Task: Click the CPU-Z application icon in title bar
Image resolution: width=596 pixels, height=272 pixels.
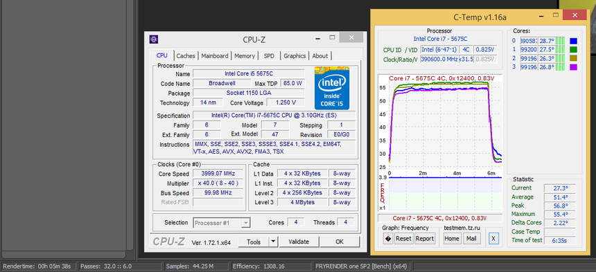Action: coord(154,39)
